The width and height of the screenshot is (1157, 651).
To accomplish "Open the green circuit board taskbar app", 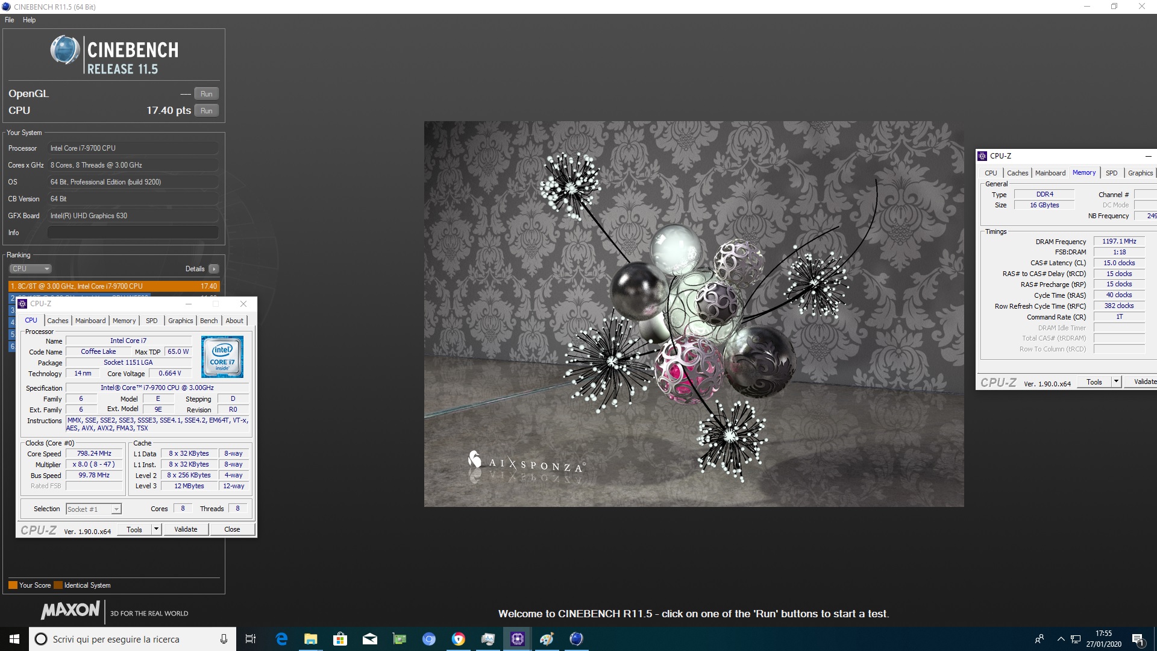I will coord(400,639).
